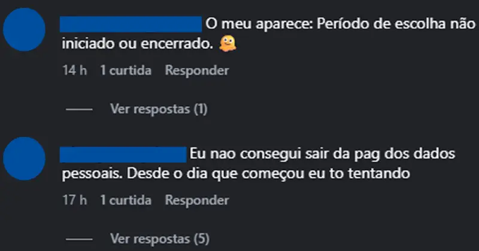Screen dimensions: 479x251
Task: Click the "17 h" timestamp
Action: coord(75,200)
